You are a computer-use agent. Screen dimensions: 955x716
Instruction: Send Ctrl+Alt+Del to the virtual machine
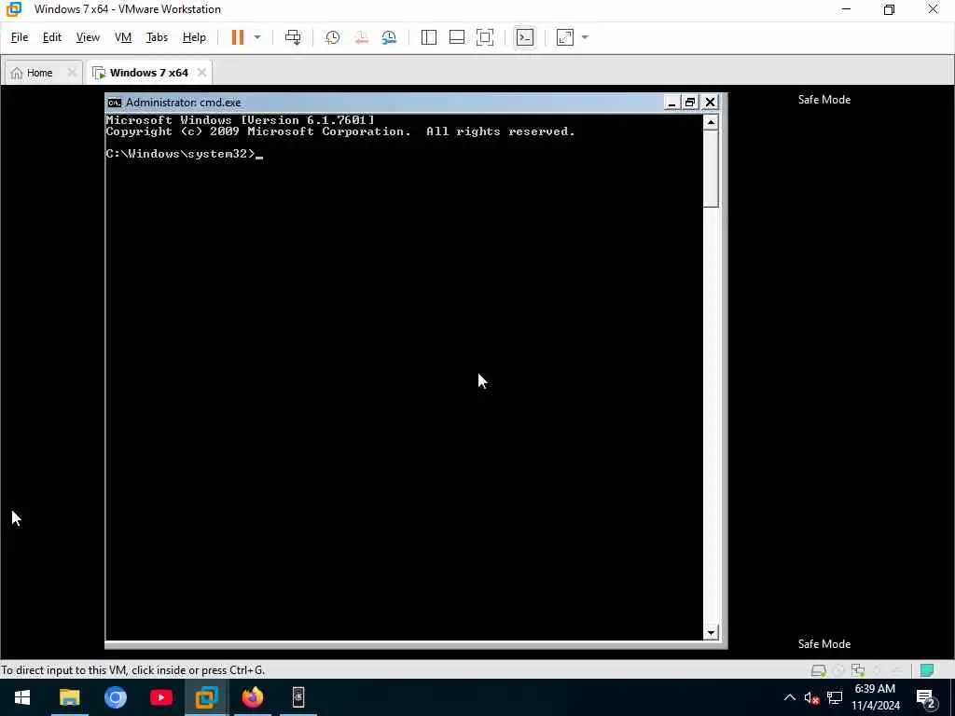point(293,37)
